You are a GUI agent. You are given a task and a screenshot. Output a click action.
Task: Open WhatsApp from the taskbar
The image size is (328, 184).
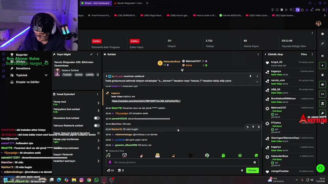click(96, 180)
